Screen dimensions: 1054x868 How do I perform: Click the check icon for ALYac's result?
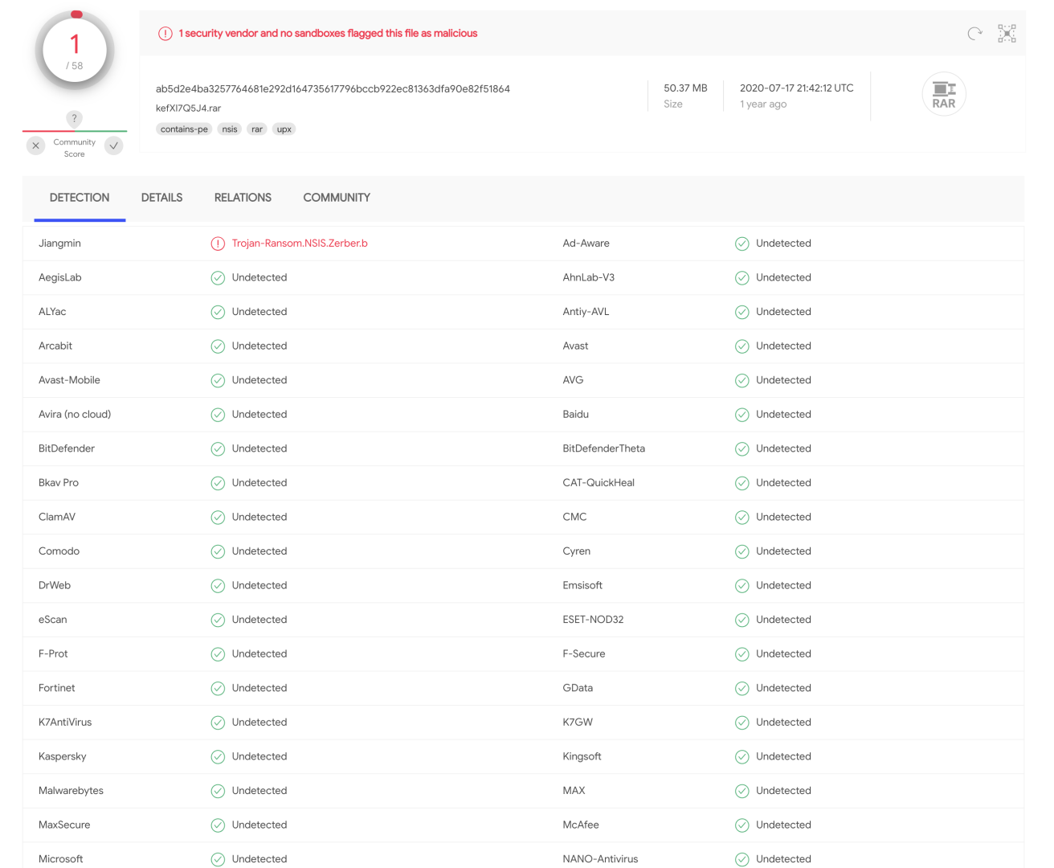coord(218,312)
